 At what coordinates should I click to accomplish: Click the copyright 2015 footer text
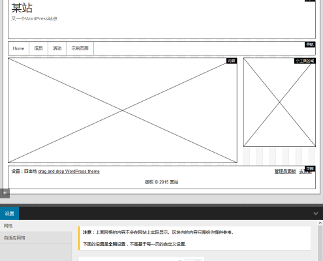pos(162,182)
